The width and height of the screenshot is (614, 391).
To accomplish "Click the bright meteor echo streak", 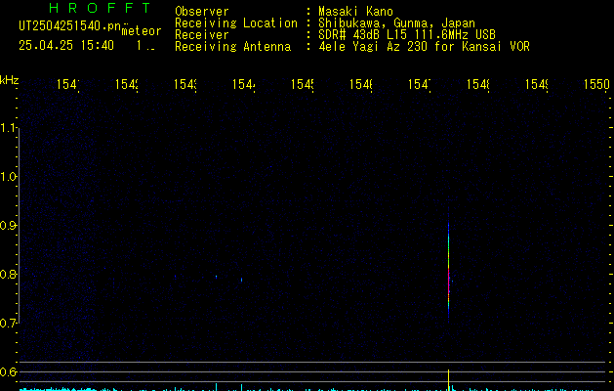I will [448, 267].
